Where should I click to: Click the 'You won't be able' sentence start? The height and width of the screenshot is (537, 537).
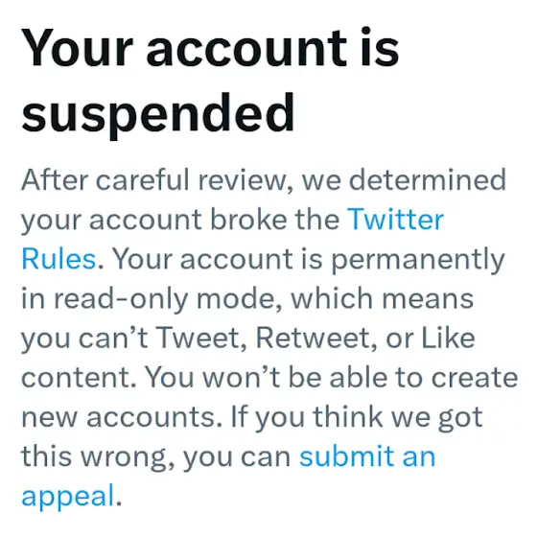tap(267, 378)
